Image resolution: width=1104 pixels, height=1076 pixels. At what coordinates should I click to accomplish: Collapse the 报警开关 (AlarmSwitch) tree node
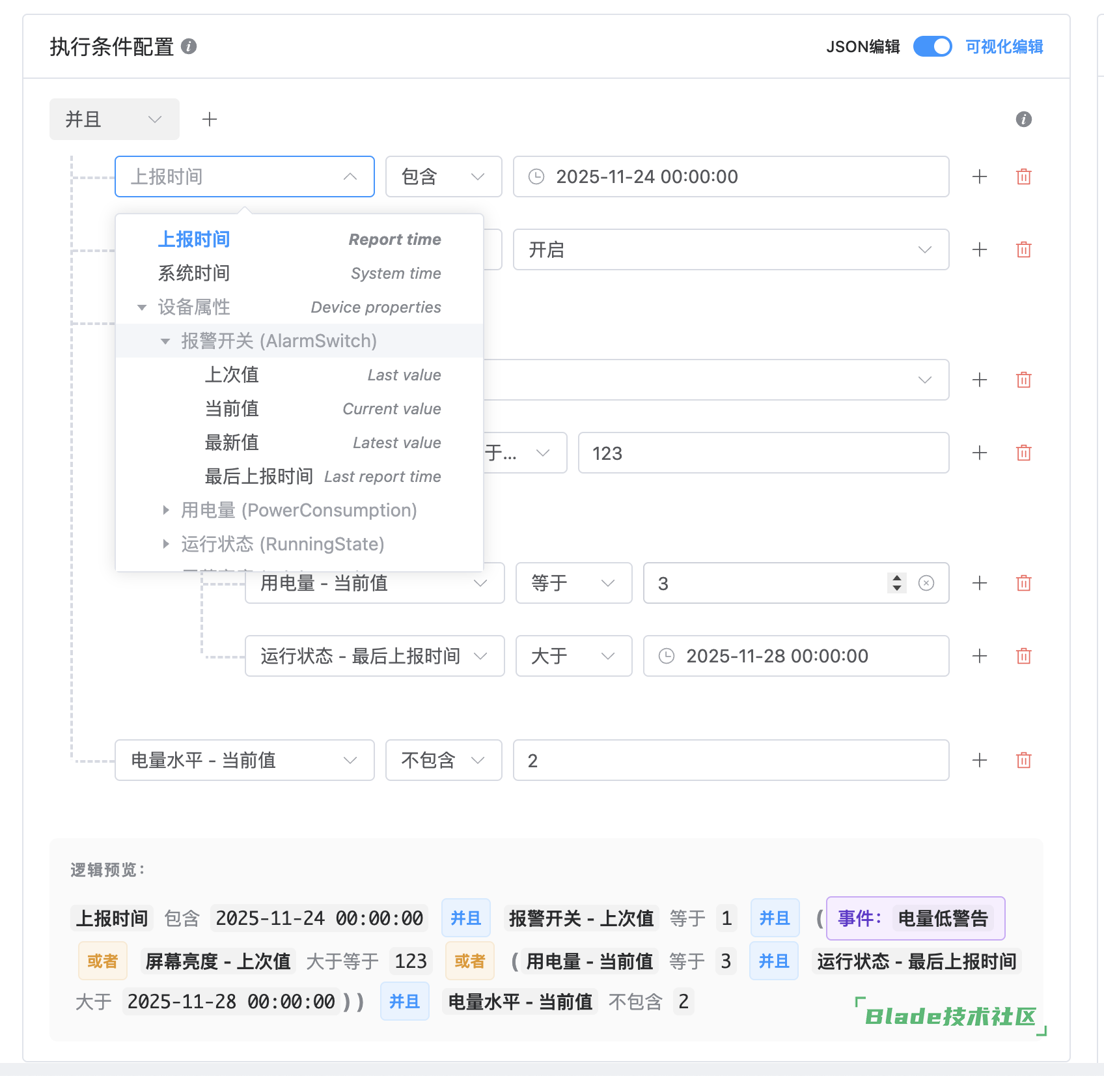(166, 341)
